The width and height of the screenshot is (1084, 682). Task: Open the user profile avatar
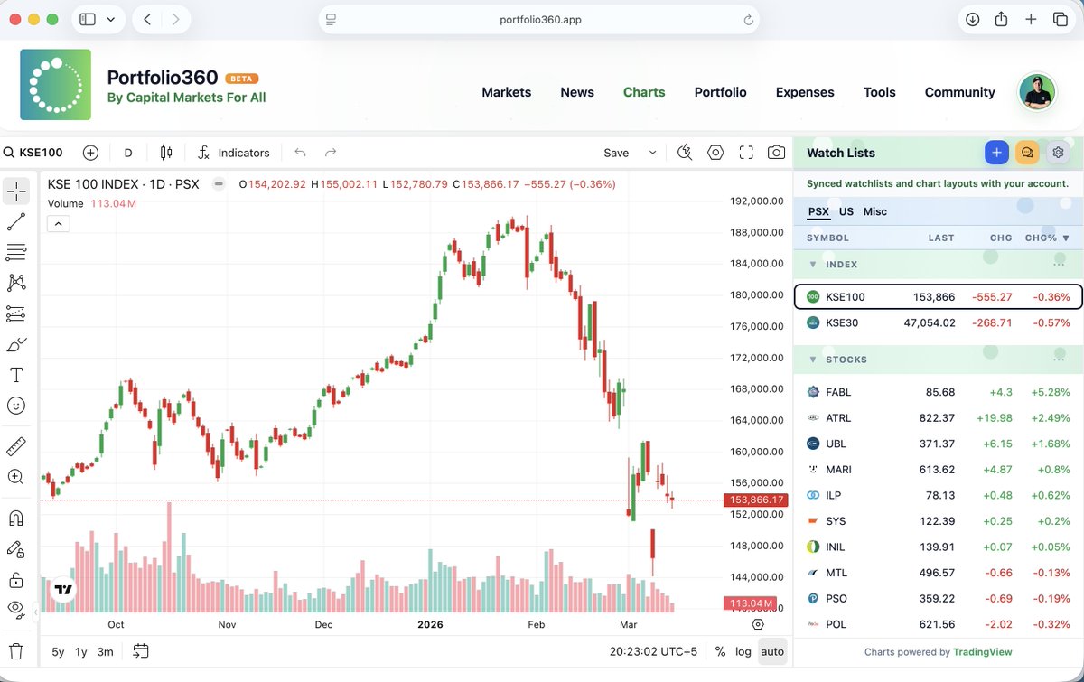[x=1037, y=92]
